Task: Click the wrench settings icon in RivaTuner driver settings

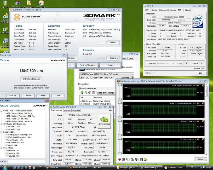Action: tap(90, 93)
